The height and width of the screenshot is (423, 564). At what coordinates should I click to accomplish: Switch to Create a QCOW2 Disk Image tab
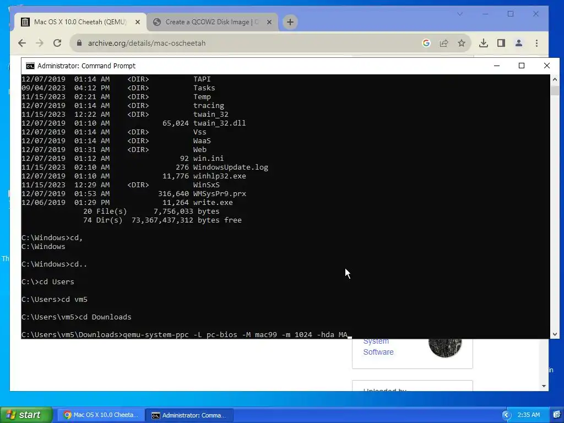click(x=212, y=22)
